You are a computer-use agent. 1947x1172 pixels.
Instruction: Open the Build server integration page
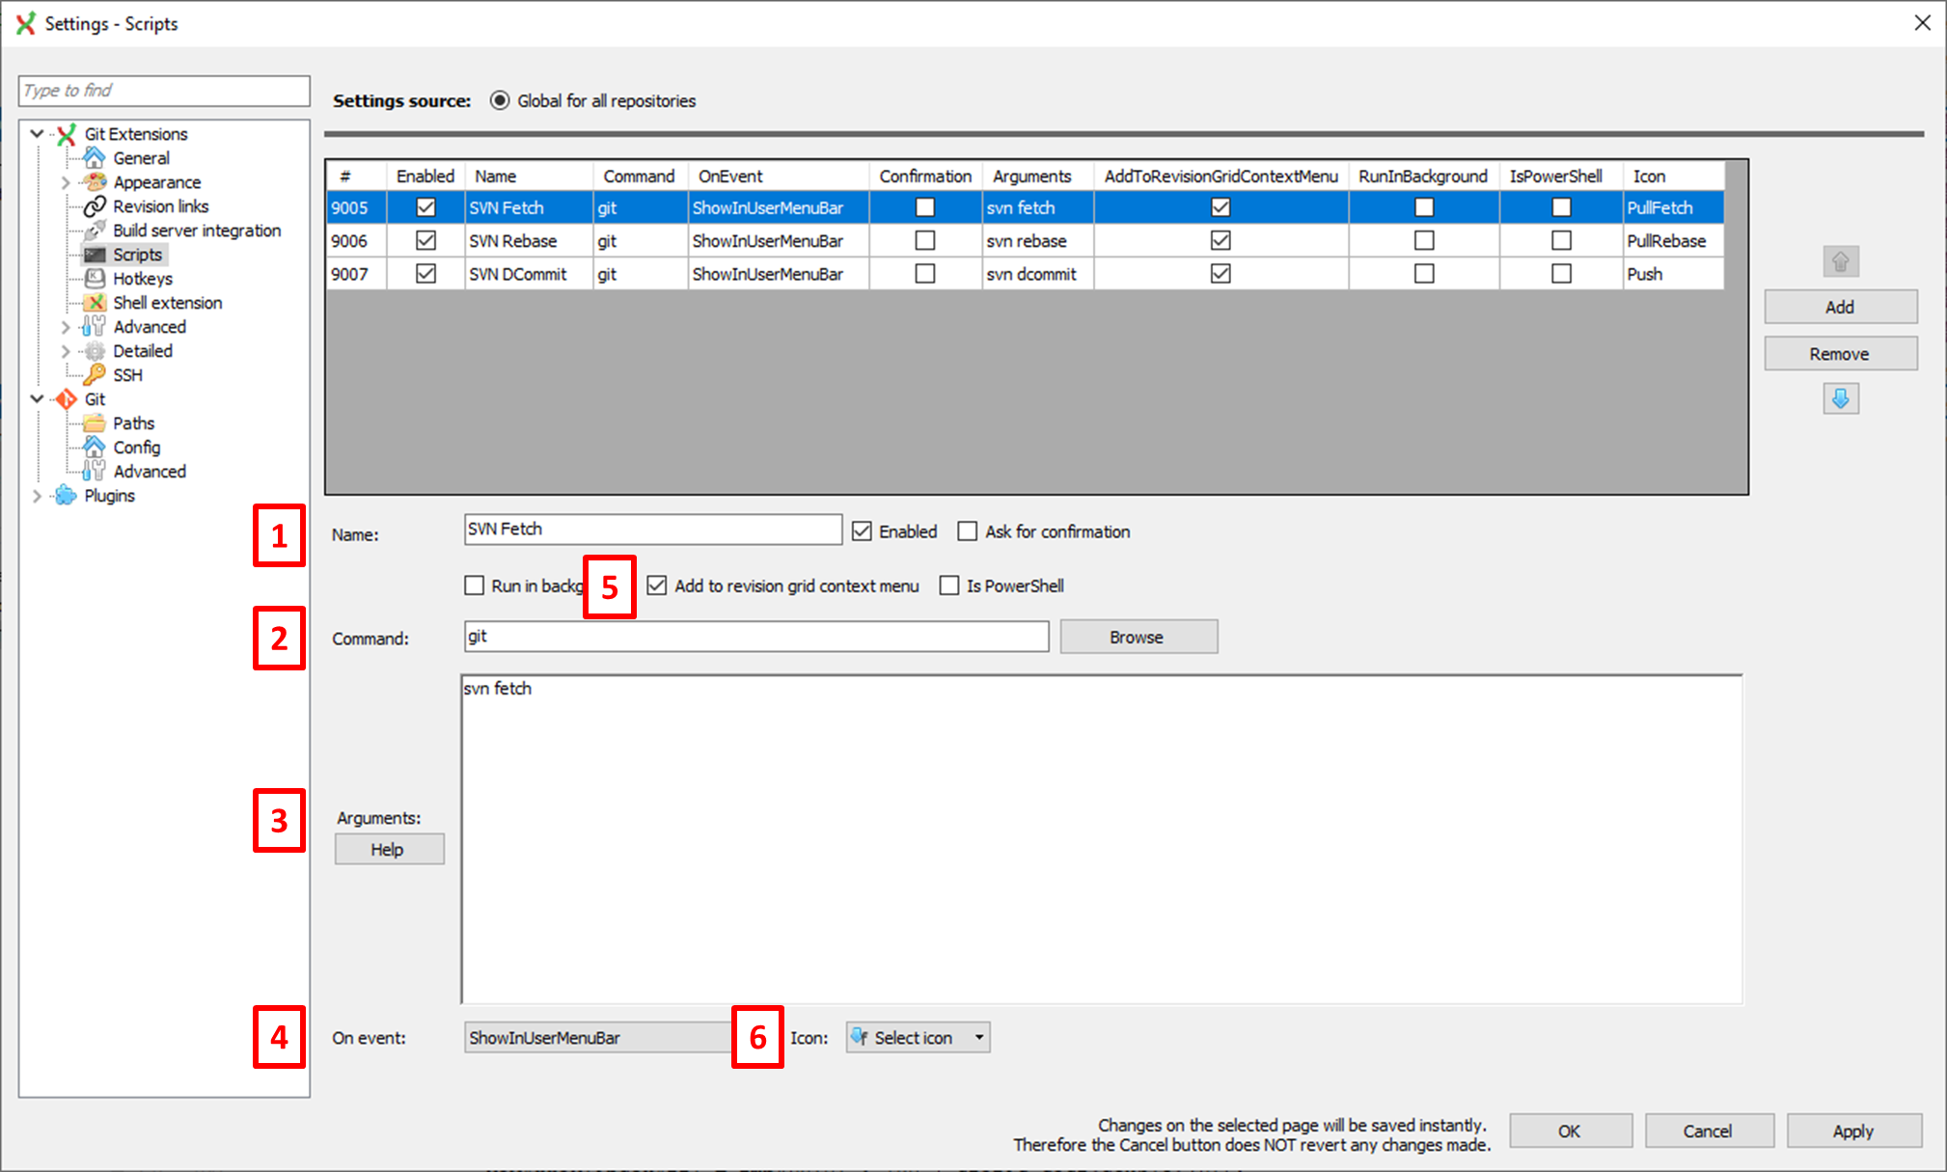[x=197, y=231]
